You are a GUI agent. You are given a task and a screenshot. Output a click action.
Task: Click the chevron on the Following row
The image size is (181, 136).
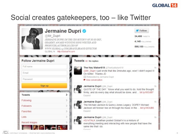tap(67, 100)
